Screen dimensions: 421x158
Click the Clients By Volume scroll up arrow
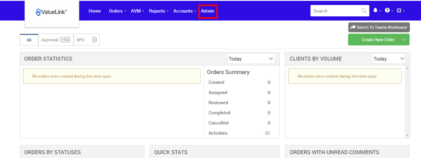click(x=407, y=68)
